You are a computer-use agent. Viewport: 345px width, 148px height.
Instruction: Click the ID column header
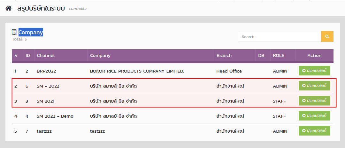tap(28, 56)
